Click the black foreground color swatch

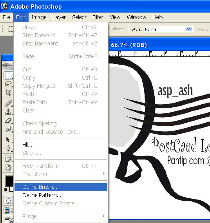9,181
